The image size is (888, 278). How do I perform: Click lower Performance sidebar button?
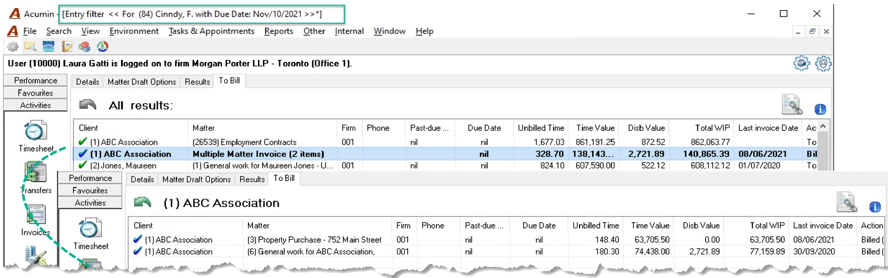click(x=91, y=178)
